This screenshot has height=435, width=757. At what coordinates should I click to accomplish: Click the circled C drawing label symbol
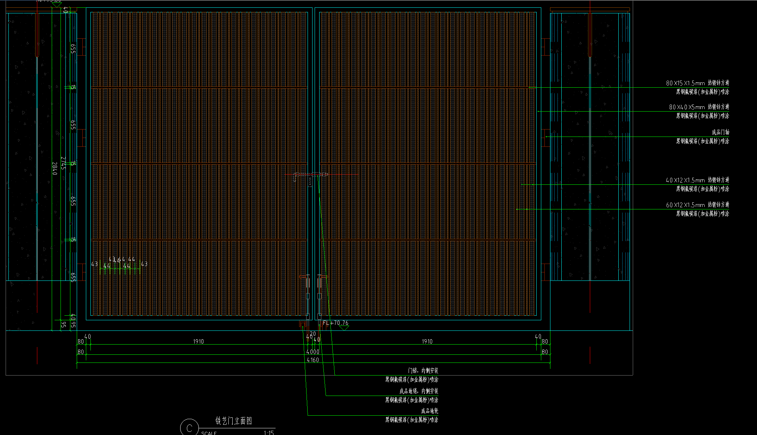pos(189,428)
